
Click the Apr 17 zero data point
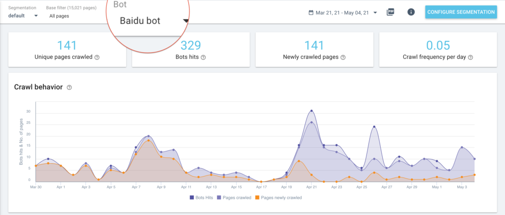[x=261, y=182]
